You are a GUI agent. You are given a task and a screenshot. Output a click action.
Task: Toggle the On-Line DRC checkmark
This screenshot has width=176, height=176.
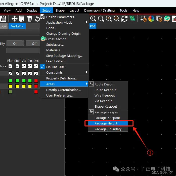(42, 67)
